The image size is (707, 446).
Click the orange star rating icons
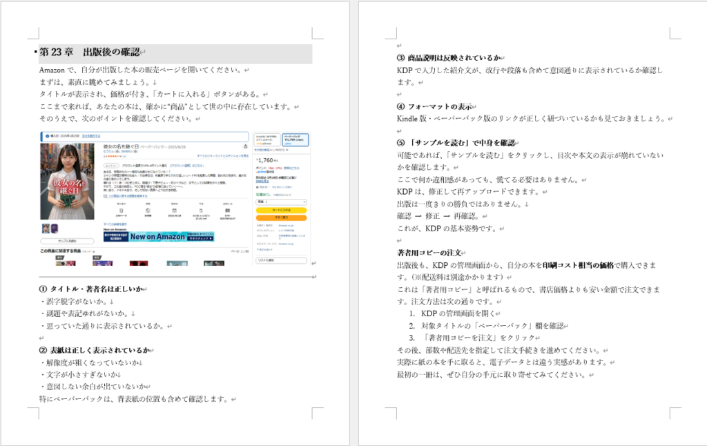[113, 156]
